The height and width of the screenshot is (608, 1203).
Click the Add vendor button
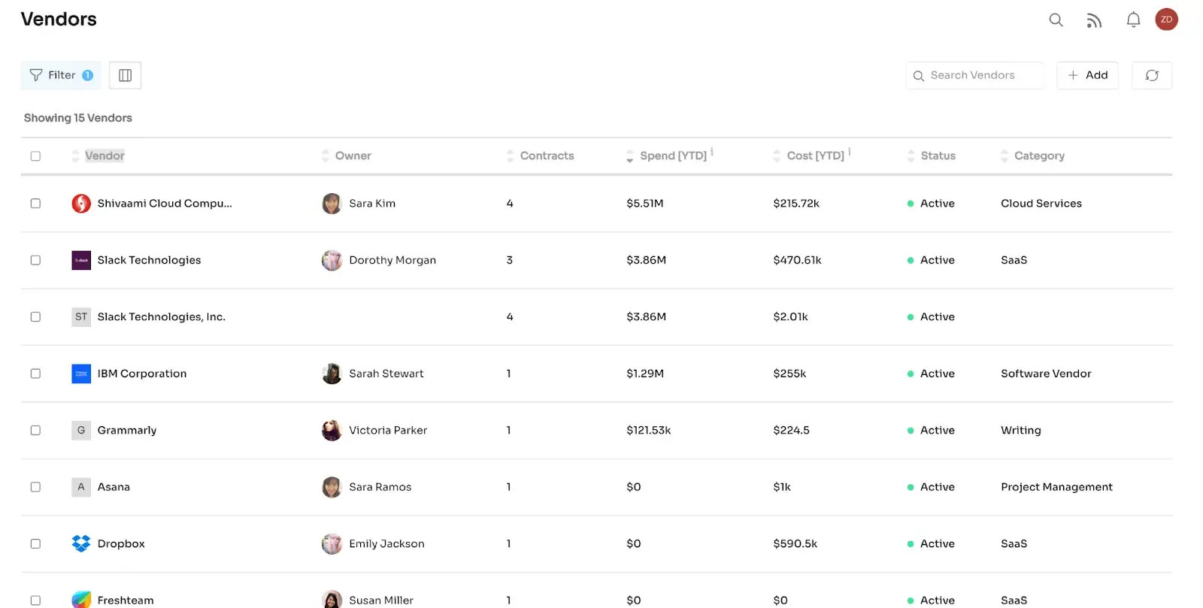tap(1087, 75)
